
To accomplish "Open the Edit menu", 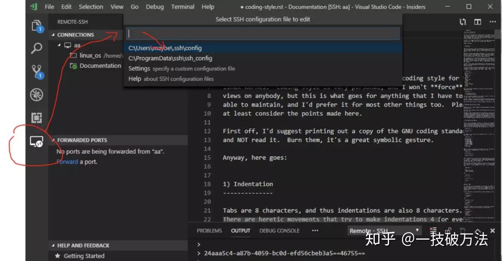I will coord(66,7).
